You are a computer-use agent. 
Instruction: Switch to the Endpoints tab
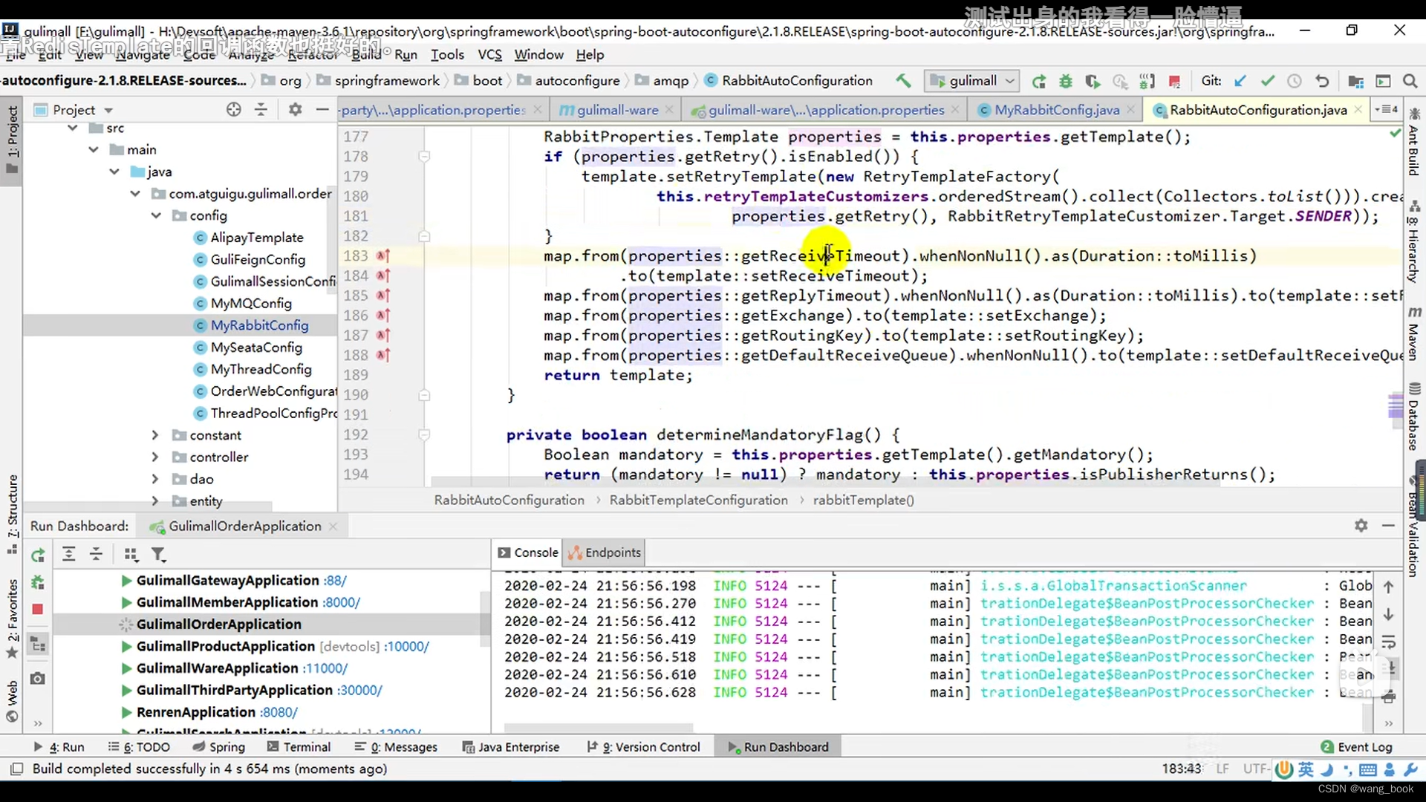605,552
